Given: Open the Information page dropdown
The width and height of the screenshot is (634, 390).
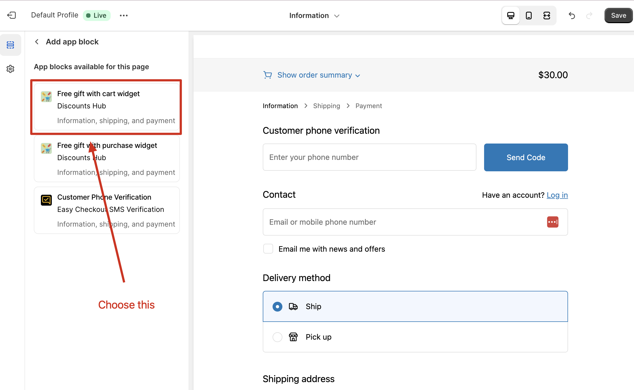Looking at the screenshot, I should coord(314,16).
